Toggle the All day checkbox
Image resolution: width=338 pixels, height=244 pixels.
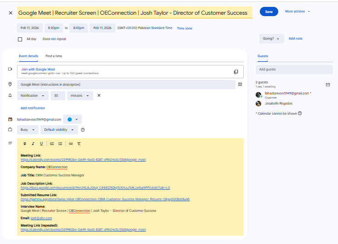pyautogui.click(x=20, y=39)
